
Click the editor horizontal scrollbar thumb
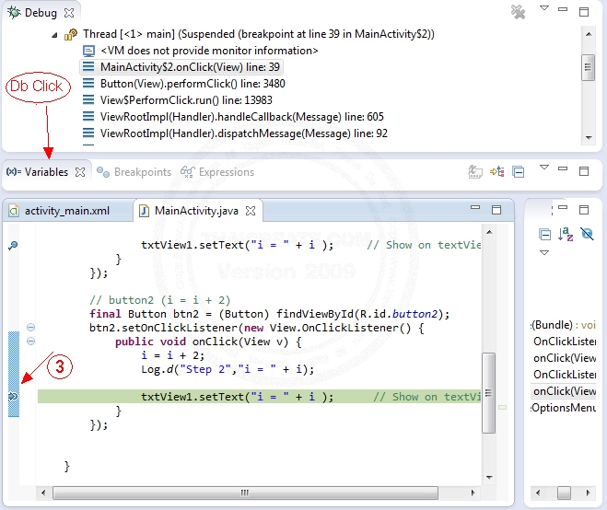pyautogui.click(x=245, y=493)
